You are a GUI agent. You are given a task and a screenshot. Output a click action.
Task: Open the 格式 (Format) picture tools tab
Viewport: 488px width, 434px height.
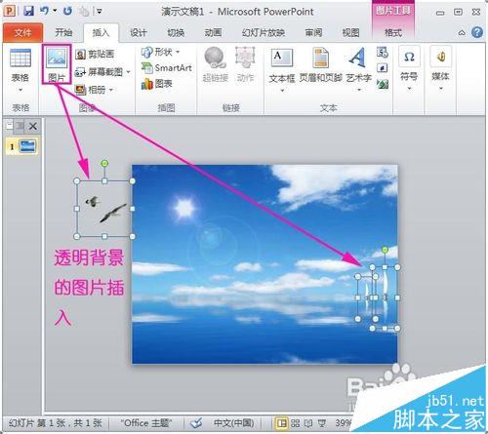pos(393,32)
